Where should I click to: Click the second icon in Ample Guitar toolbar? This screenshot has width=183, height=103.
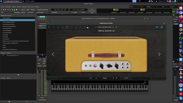pyautogui.click(x=53, y=27)
